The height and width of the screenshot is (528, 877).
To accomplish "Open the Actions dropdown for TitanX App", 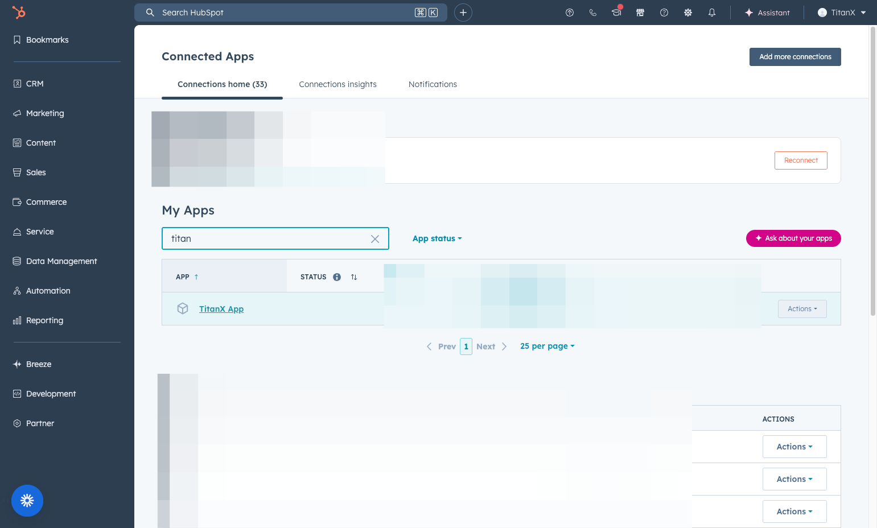I will pyautogui.click(x=802, y=309).
